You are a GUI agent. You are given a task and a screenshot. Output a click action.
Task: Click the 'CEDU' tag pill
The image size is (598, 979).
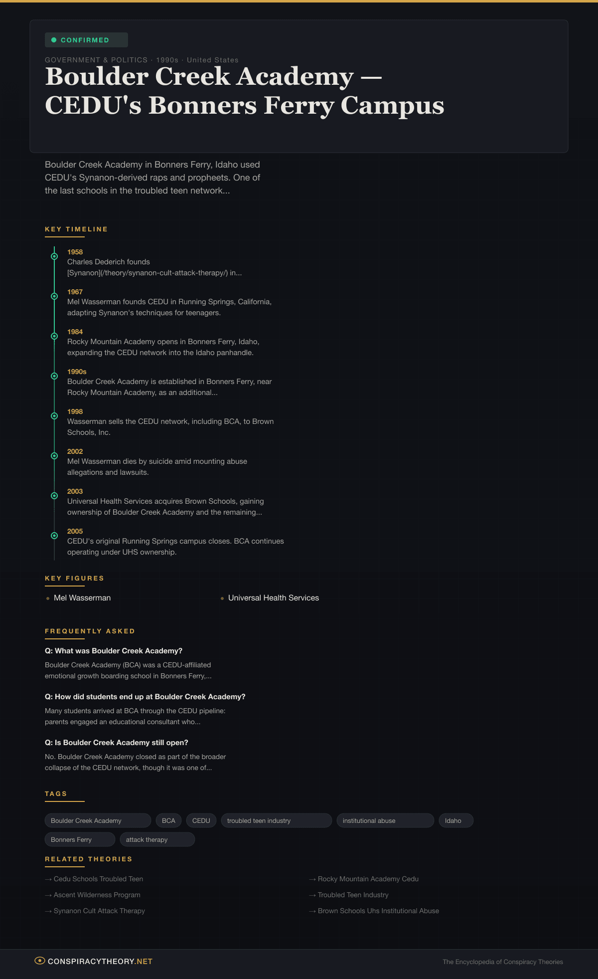pos(201,820)
